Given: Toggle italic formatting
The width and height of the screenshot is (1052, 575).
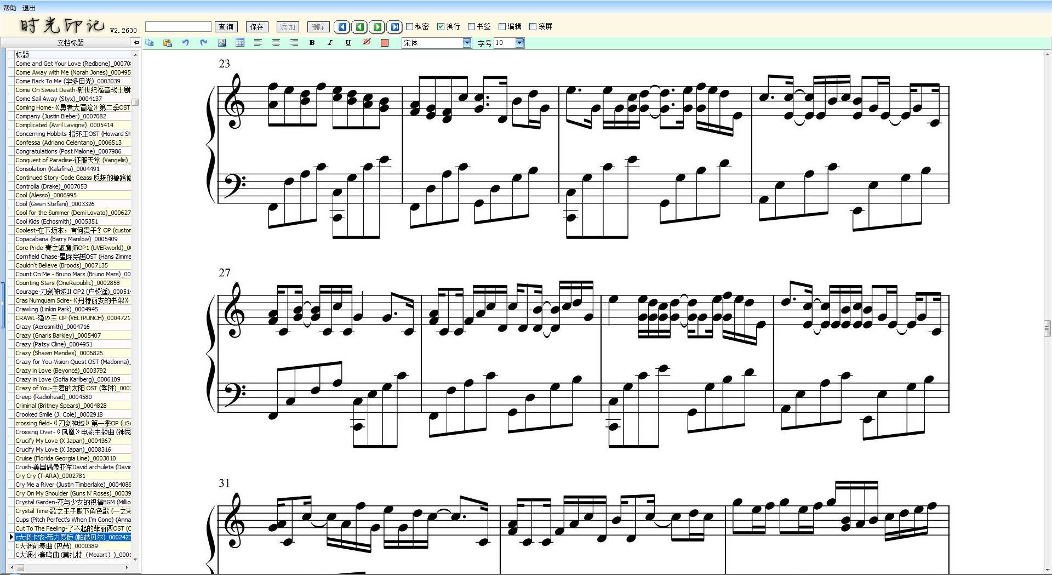Looking at the screenshot, I should tap(330, 43).
